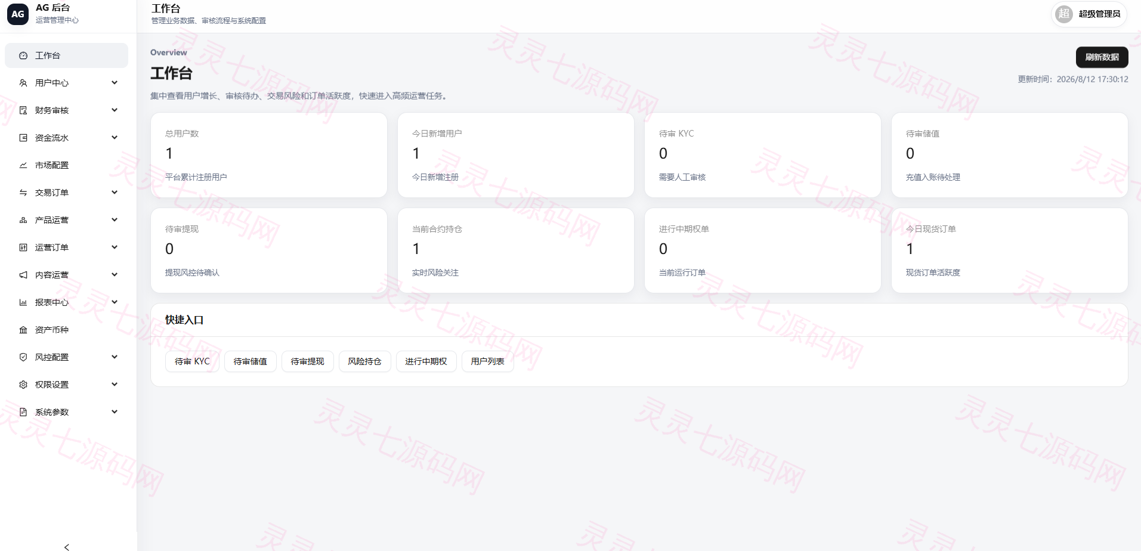Click the Overview label text

click(169, 52)
